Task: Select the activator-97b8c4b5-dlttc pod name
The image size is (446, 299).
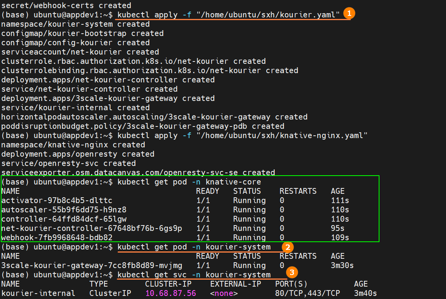Action: (x=56, y=200)
